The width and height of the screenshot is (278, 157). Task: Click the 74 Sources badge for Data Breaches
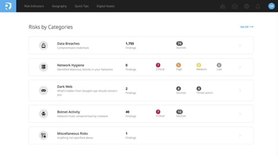pos(179,43)
